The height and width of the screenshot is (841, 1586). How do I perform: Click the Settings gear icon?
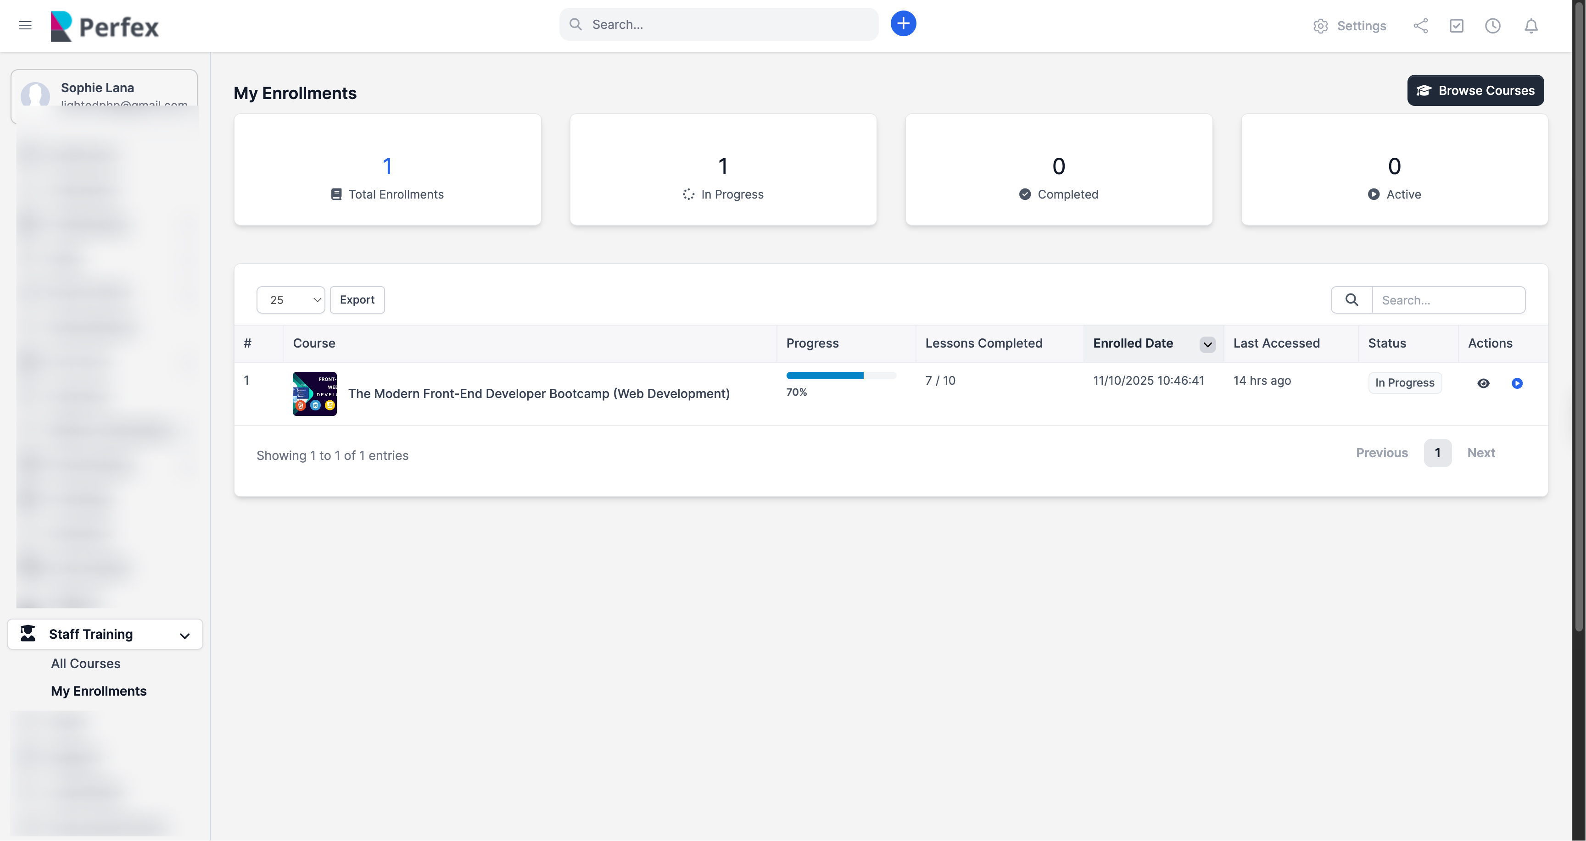(1320, 26)
